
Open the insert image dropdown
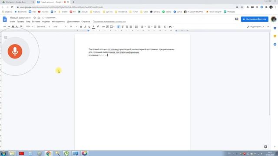tap(112, 27)
